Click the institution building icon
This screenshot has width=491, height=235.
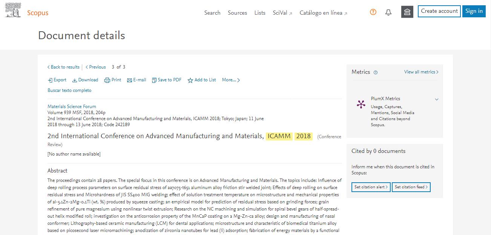[x=407, y=12]
